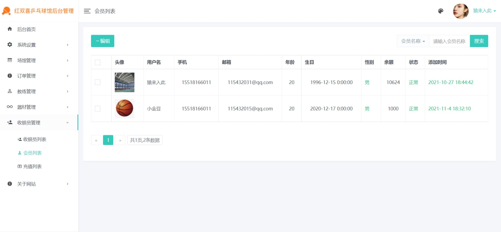Image resolution: width=501 pixels, height=232 pixels.
Task: Expand the 订单管理 submenu chevron
Action: pos(68,76)
